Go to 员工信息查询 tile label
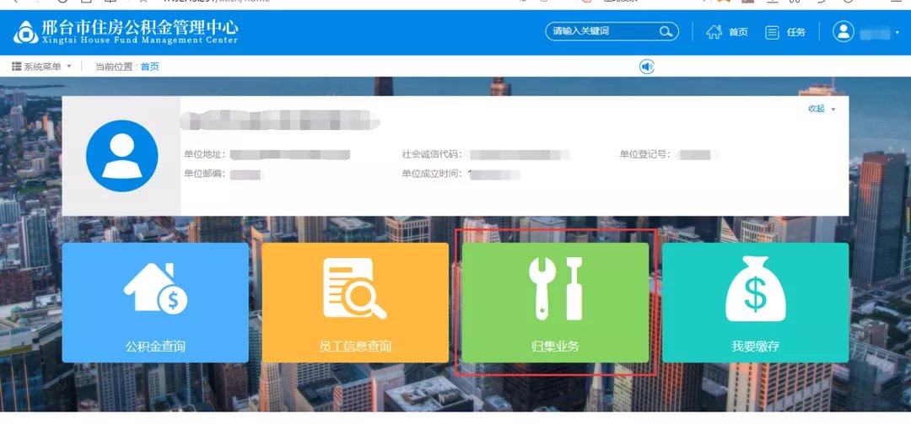This screenshot has width=911, height=424. 354,346
